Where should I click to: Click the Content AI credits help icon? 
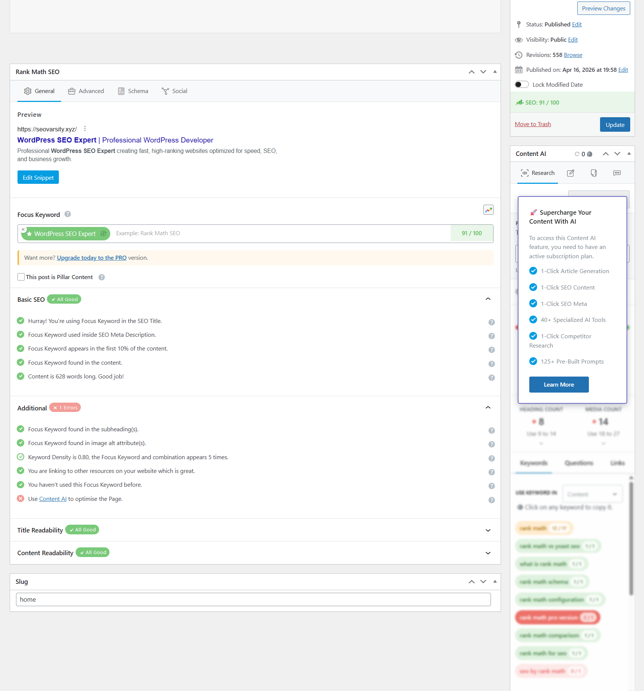590,154
